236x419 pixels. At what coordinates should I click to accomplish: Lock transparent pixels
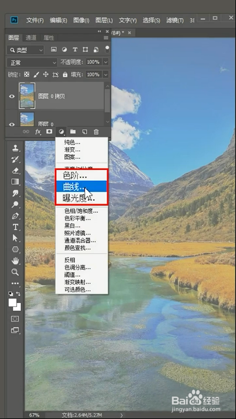[x=26, y=75]
